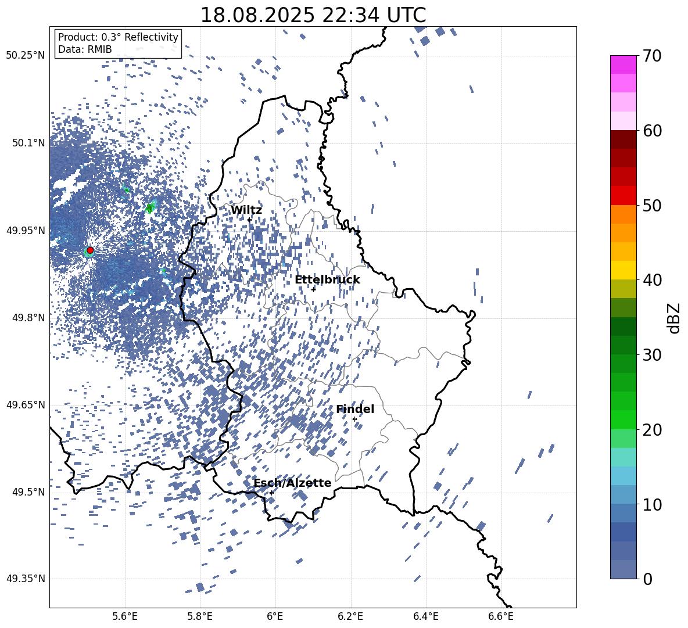Viewport: 688px width, 628px height.
Task: Click the 49.95°N latitude label
Action: pyautogui.click(x=26, y=230)
